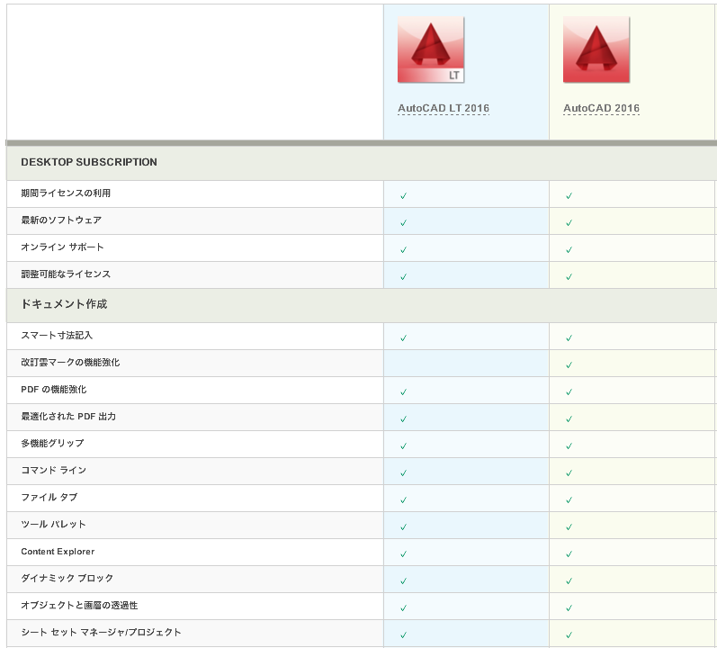Screen dimensions: 717x648
Task: Click AutoCAD 2016 checkmark for PDF の機能強化
Action: [569, 392]
